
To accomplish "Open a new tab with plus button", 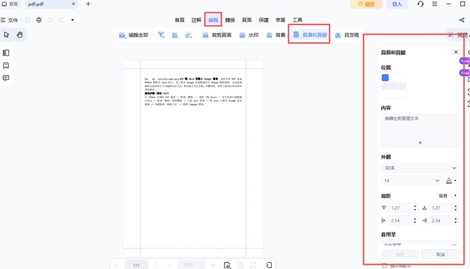I will [x=88, y=4].
